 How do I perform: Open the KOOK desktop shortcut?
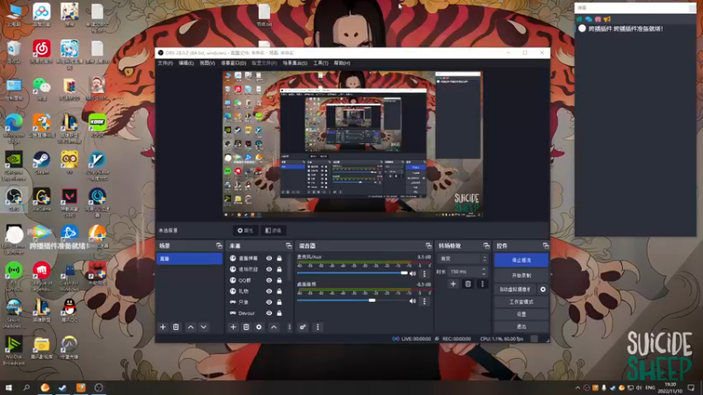coord(98,126)
